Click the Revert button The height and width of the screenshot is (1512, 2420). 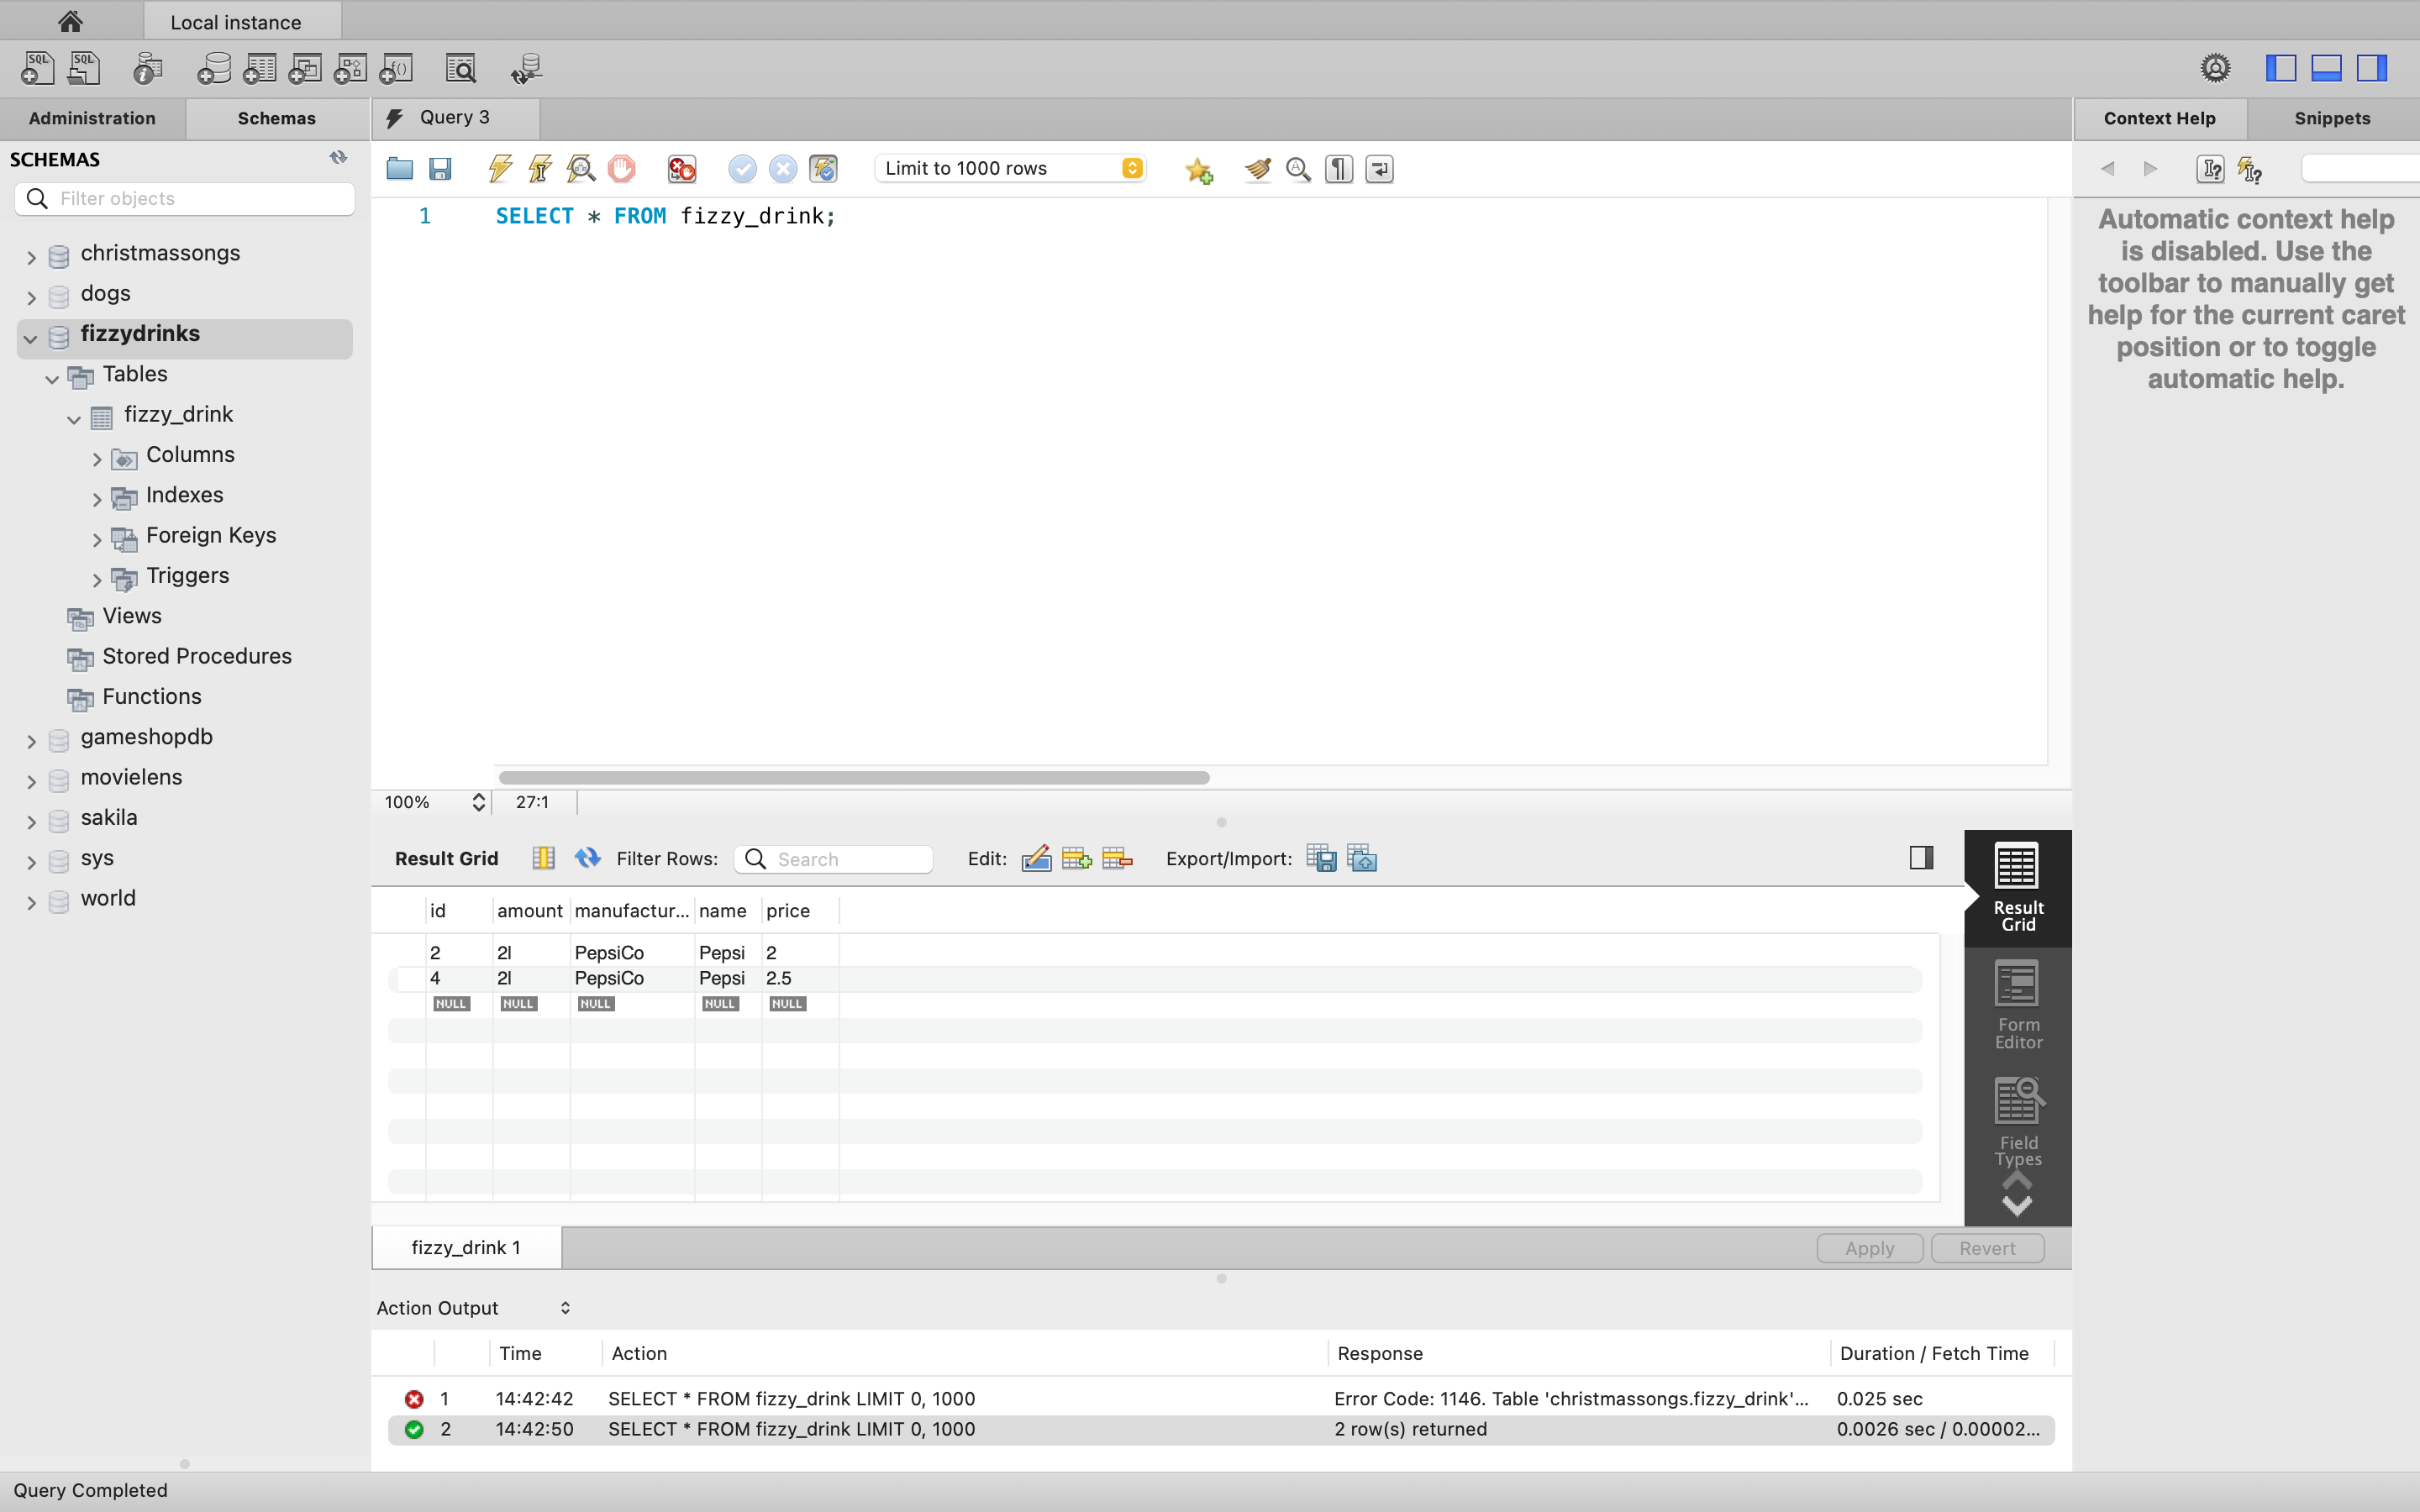(x=1986, y=1248)
